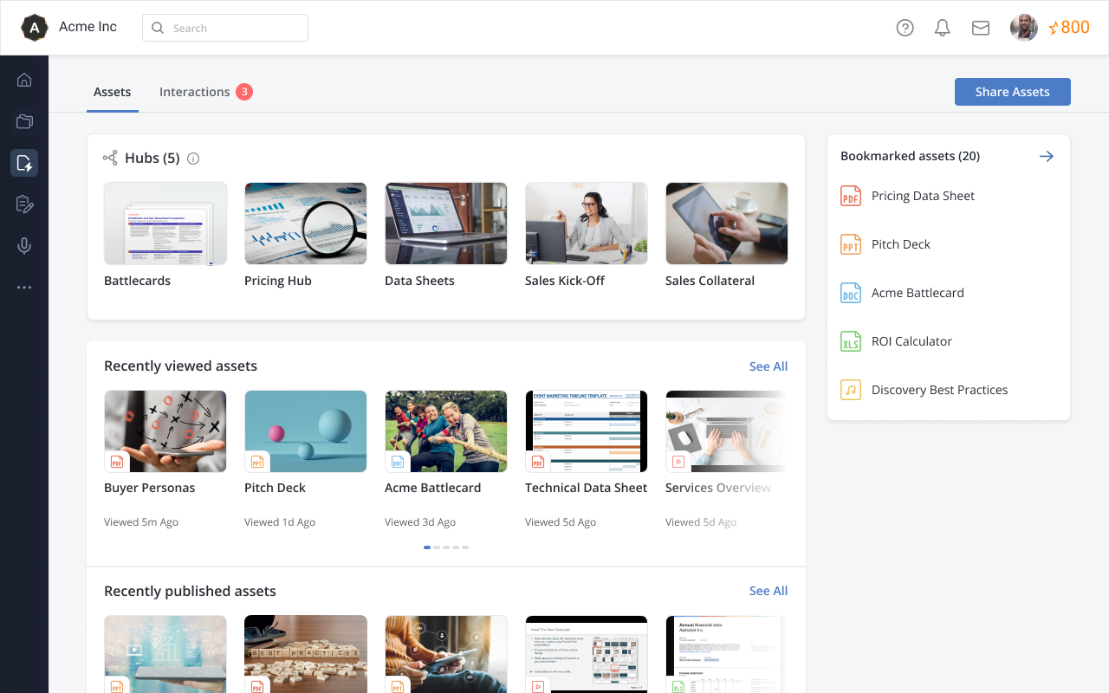Open the Home icon in the sidebar

(x=24, y=80)
